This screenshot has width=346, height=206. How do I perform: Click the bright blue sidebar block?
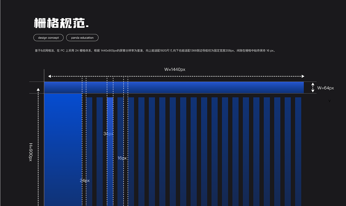tap(63, 150)
